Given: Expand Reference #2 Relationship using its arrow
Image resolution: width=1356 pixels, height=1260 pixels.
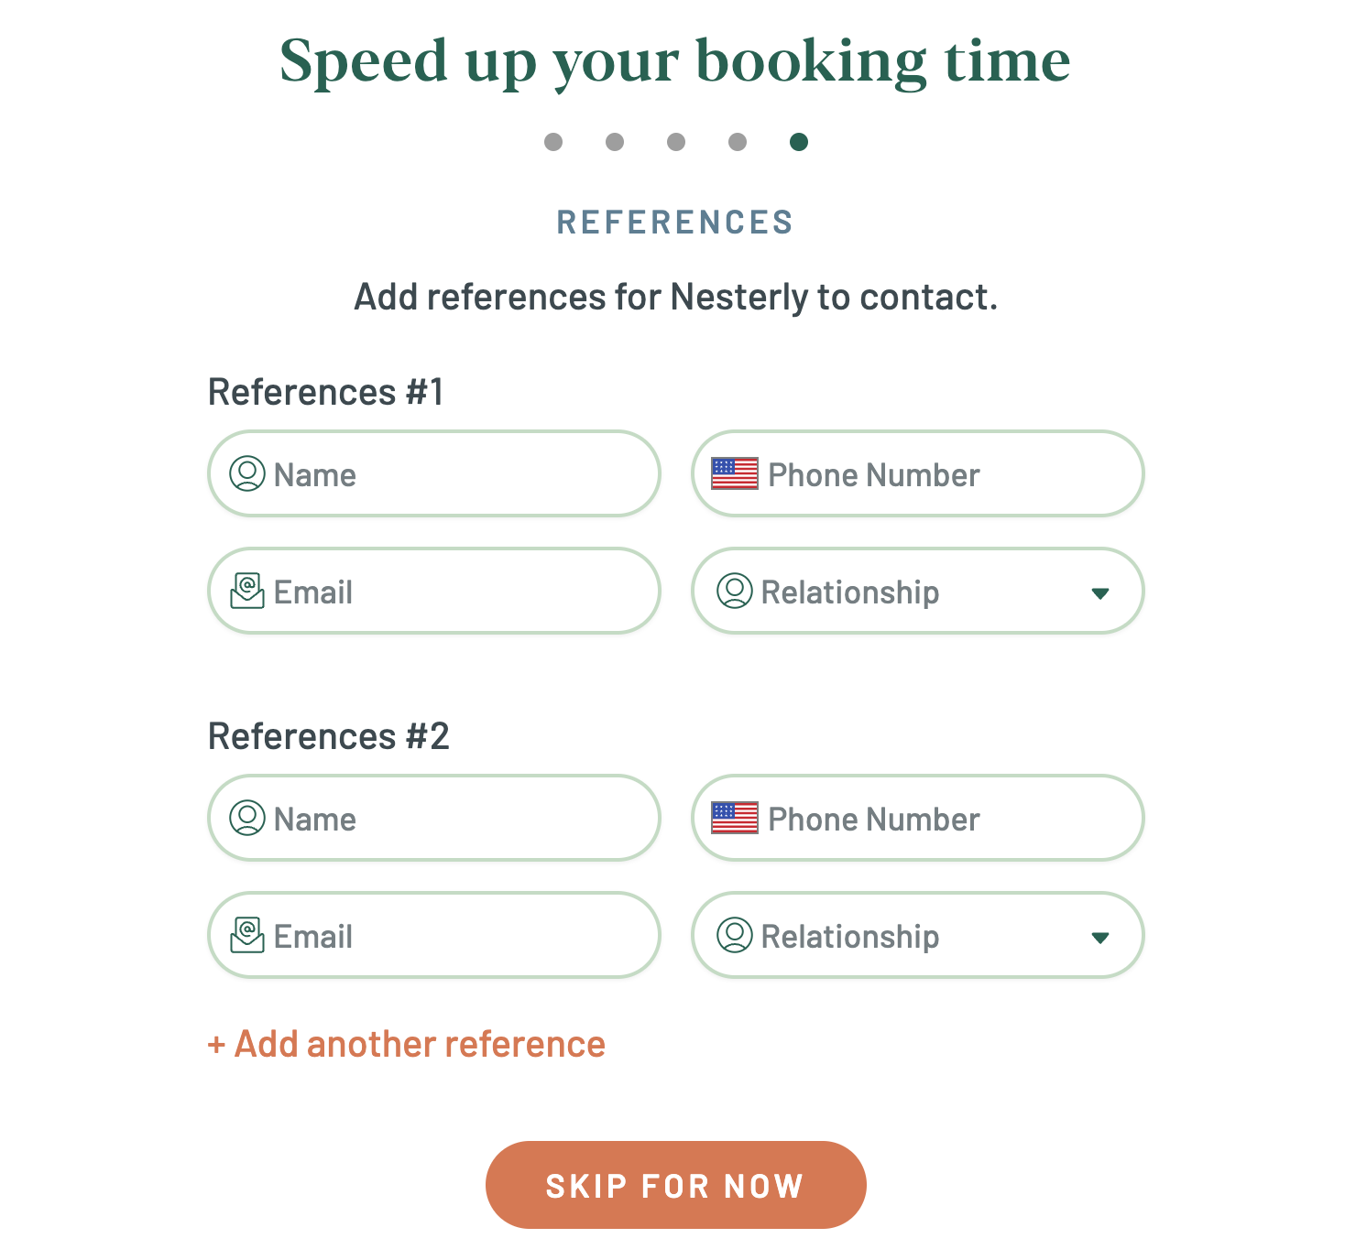Looking at the screenshot, I should pos(1100,938).
